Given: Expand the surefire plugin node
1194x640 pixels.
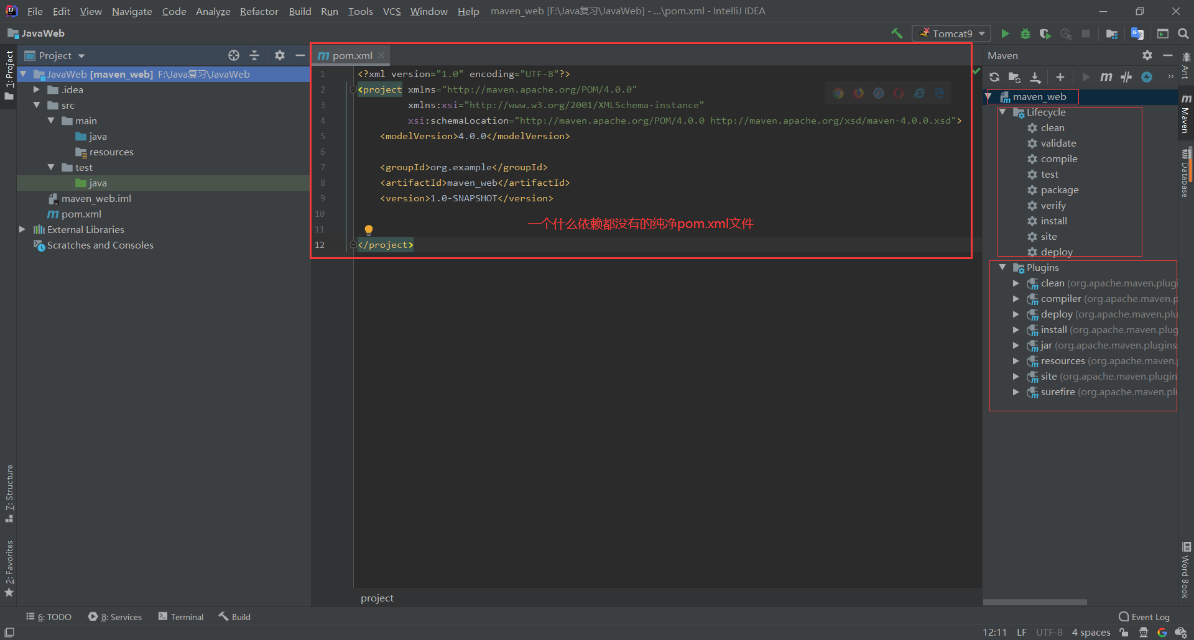Looking at the screenshot, I should click(x=1016, y=391).
